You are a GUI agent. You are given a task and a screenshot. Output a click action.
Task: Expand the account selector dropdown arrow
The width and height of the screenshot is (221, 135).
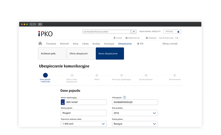(134, 32)
